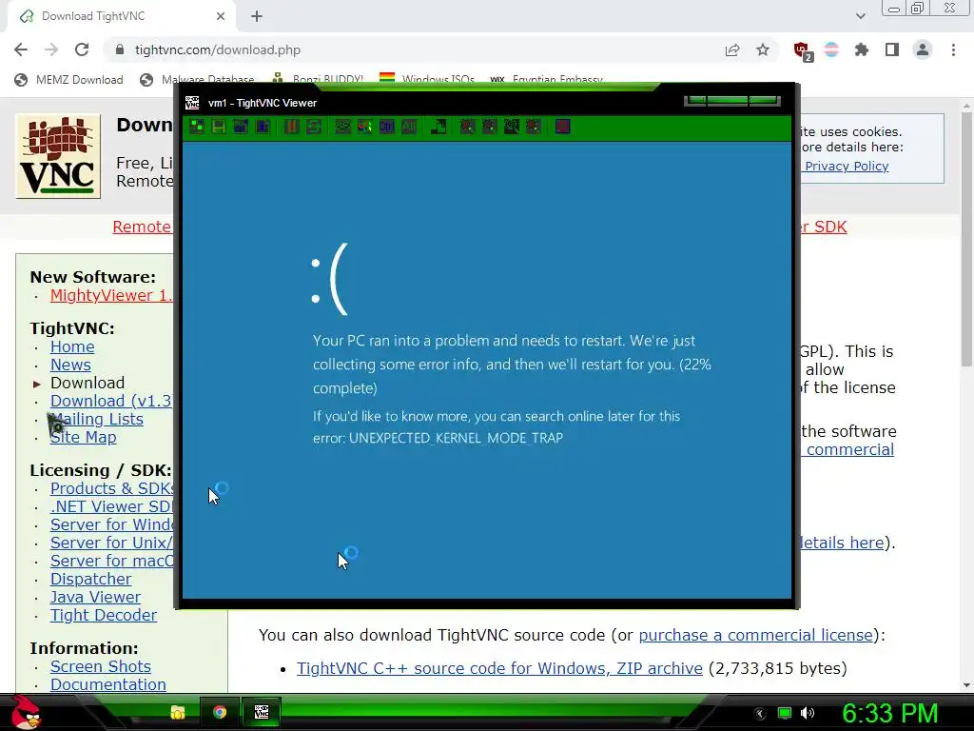
Task: Open the Site Map link
Action: pyautogui.click(x=84, y=437)
